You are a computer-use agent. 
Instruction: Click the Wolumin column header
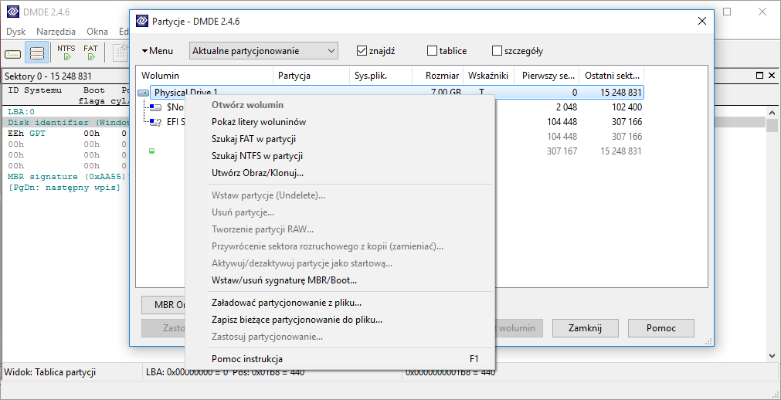coord(205,76)
